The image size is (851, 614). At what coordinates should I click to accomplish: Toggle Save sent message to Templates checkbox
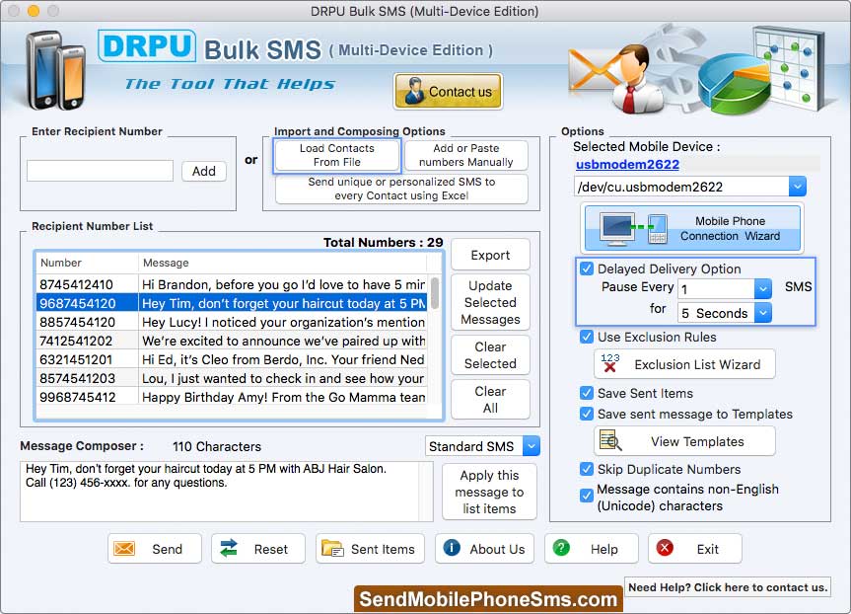pyautogui.click(x=587, y=414)
